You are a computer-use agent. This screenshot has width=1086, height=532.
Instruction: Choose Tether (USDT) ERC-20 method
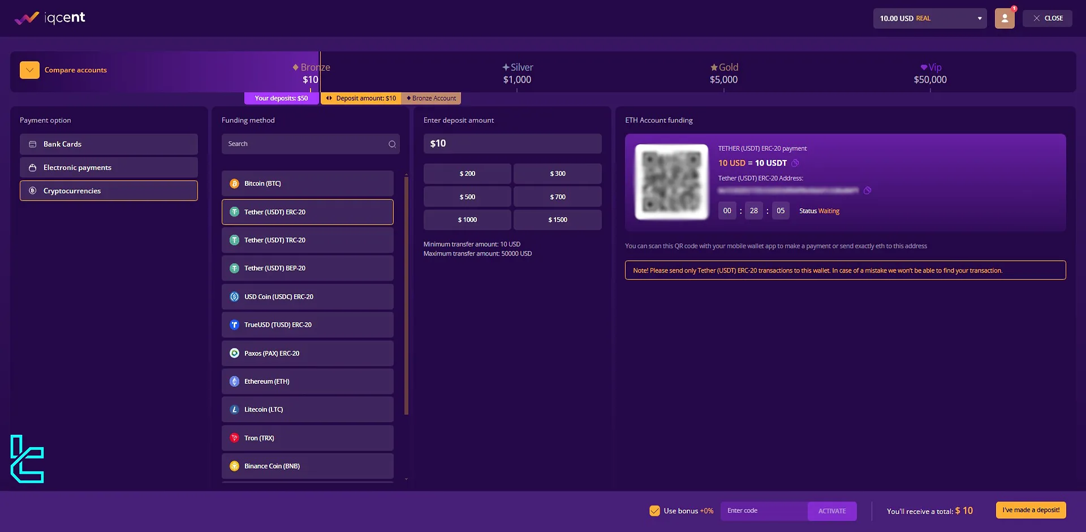click(308, 212)
